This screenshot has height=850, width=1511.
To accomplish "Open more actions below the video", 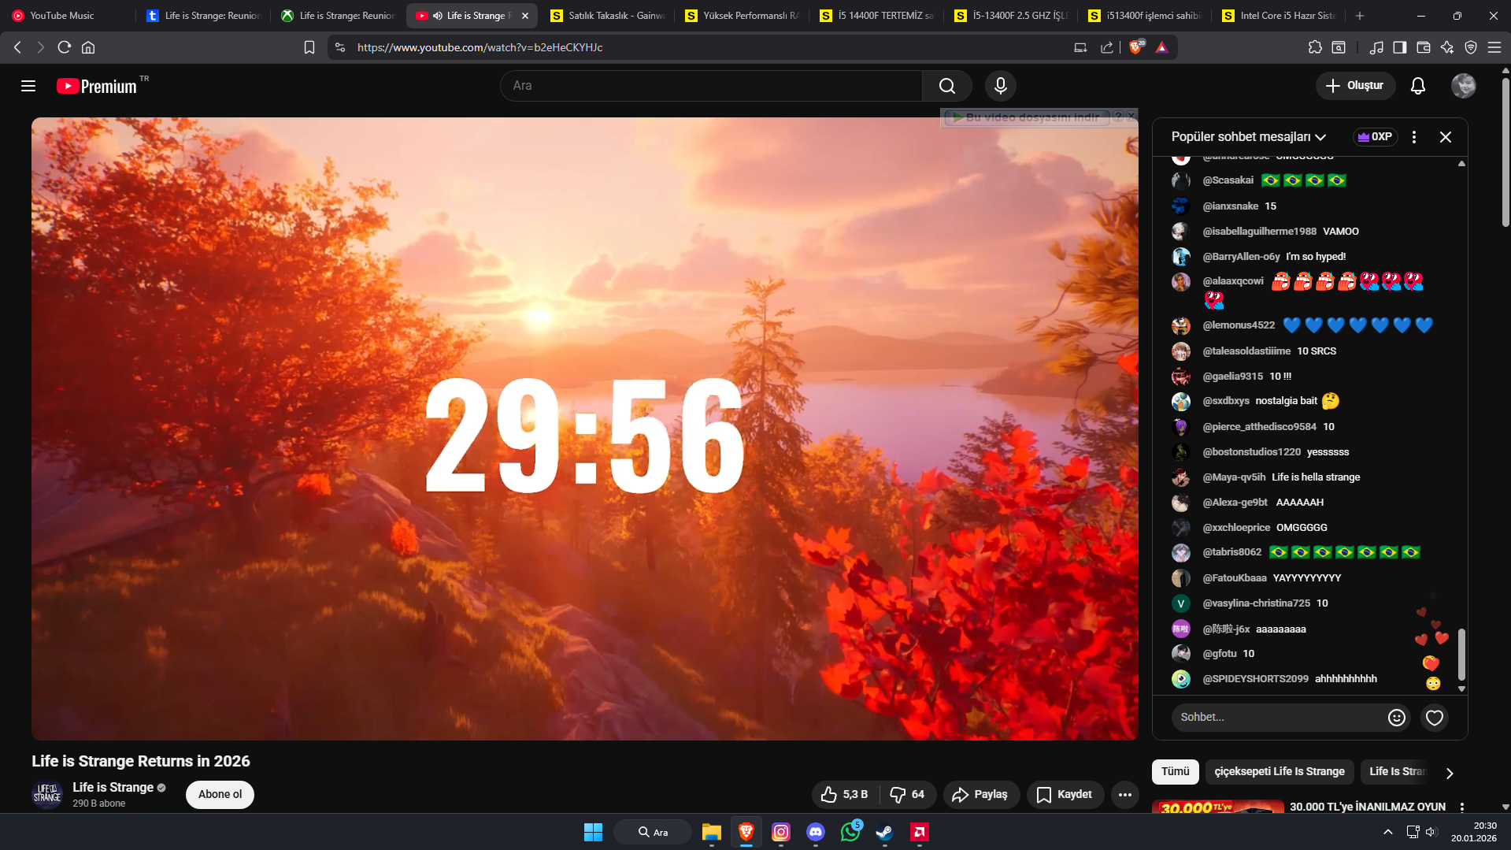I will pos(1125,795).
